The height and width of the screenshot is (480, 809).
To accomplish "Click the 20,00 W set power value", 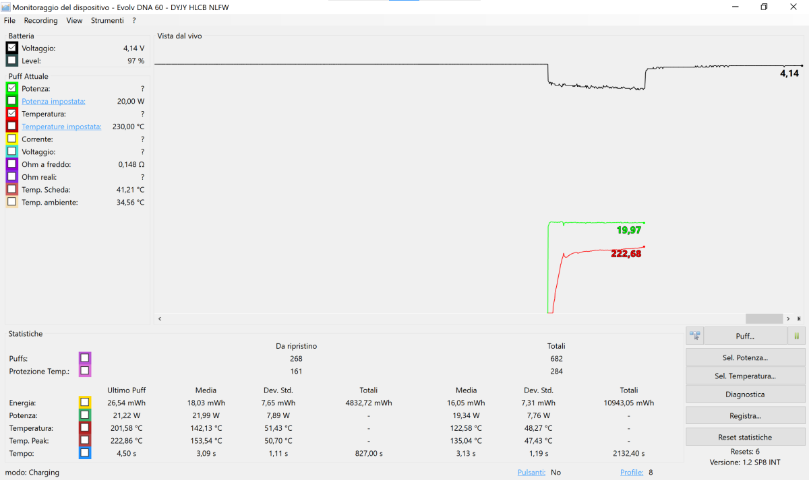I will tap(131, 101).
